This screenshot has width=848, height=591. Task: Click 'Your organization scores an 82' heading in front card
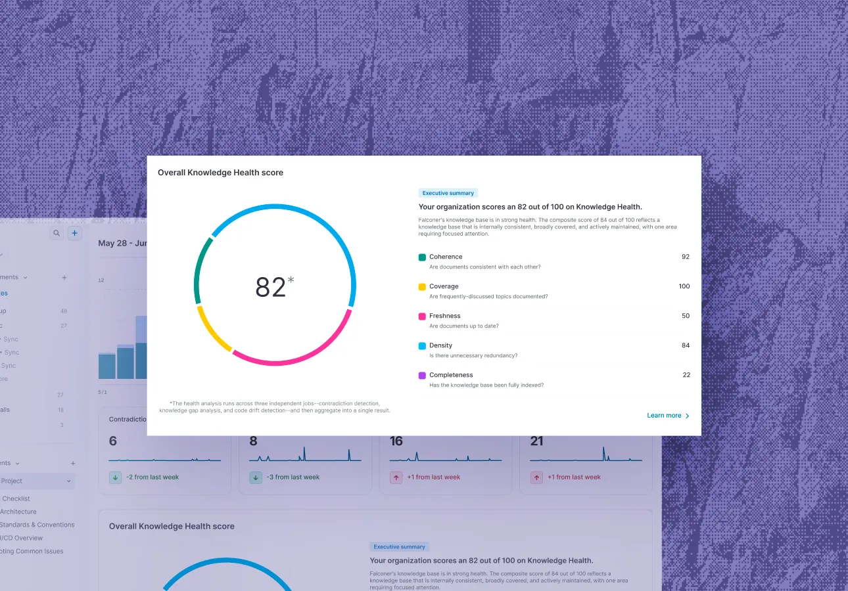[x=530, y=207]
